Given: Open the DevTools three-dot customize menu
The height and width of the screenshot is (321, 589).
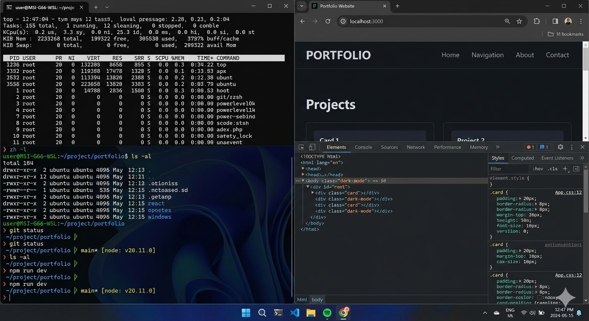Looking at the screenshot, I should coord(571,147).
